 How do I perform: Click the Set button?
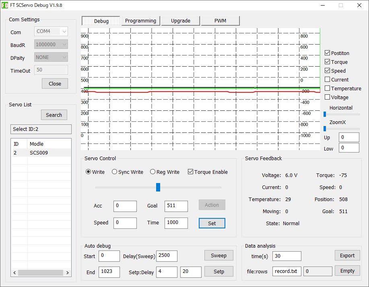212,223
